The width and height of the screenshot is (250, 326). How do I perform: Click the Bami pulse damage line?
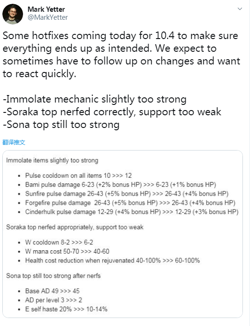(121, 184)
